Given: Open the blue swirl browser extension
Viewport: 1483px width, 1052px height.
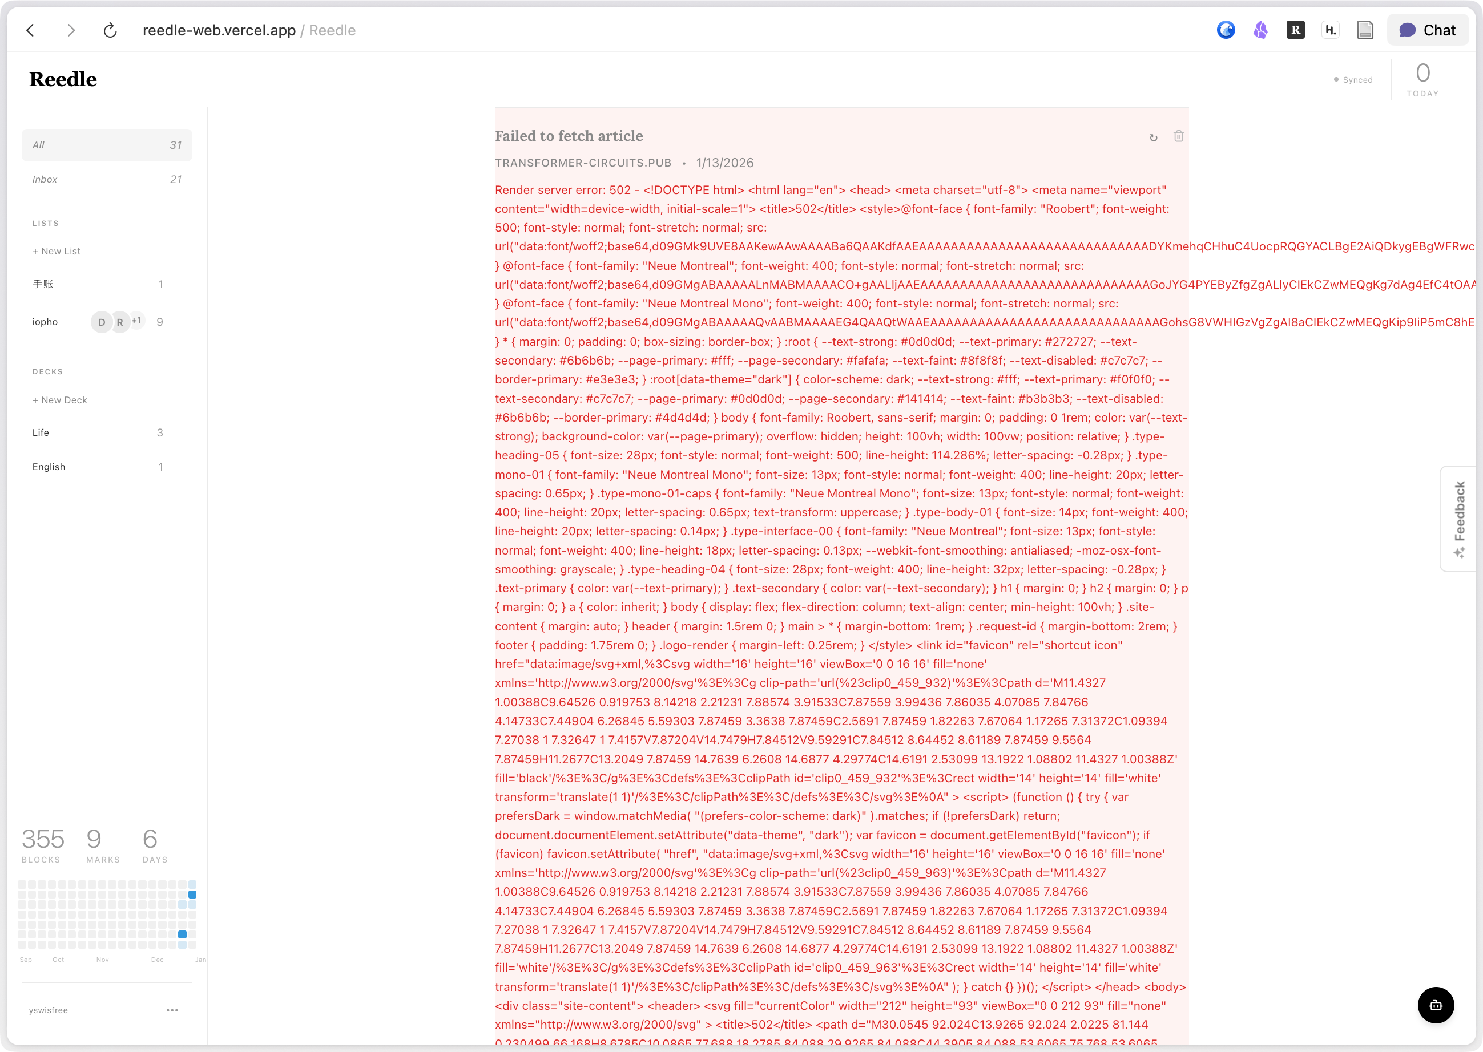Looking at the screenshot, I should [x=1226, y=30].
